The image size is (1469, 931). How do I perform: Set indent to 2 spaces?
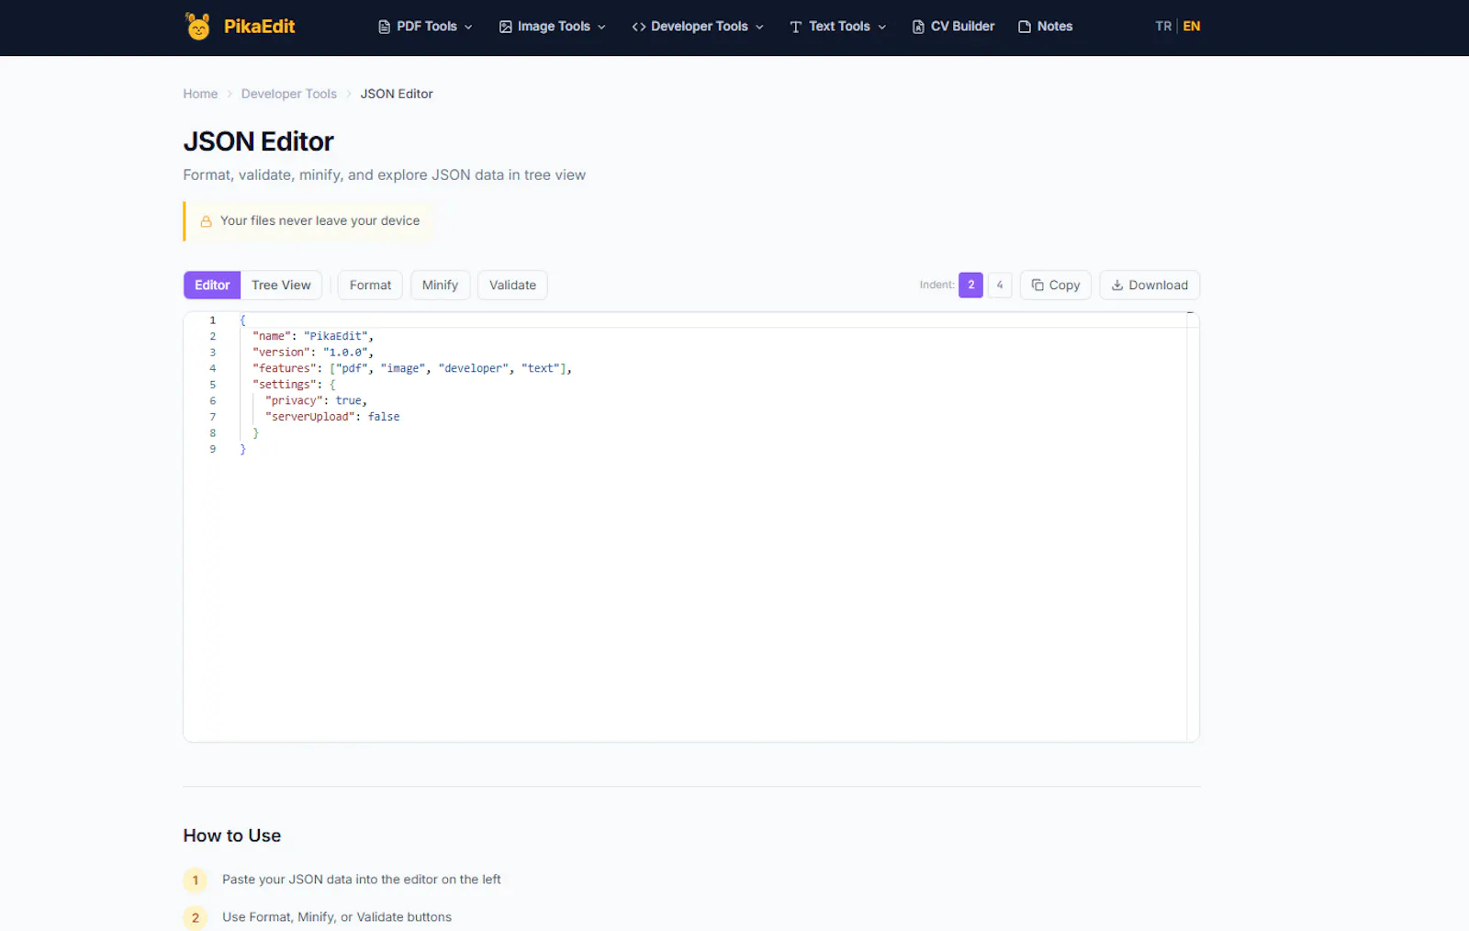[970, 285]
